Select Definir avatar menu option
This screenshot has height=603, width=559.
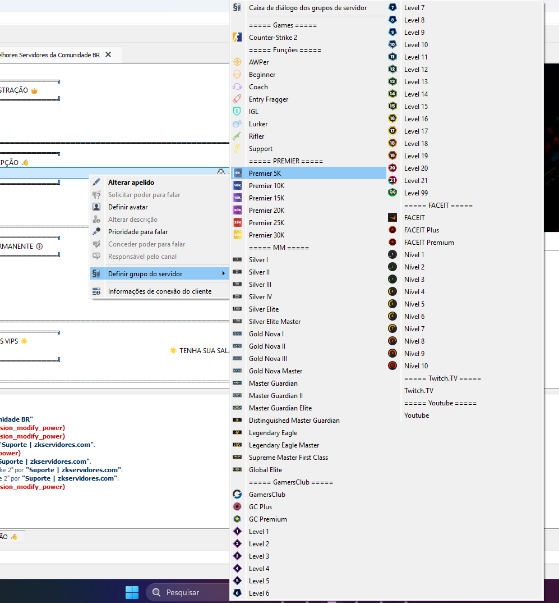pyautogui.click(x=128, y=207)
